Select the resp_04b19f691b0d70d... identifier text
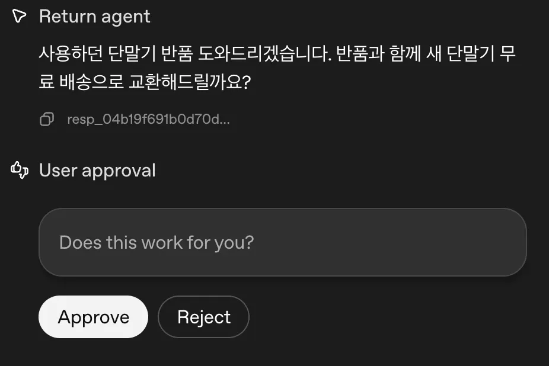Image resolution: width=549 pixels, height=366 pixels. [x=148, y=119]
